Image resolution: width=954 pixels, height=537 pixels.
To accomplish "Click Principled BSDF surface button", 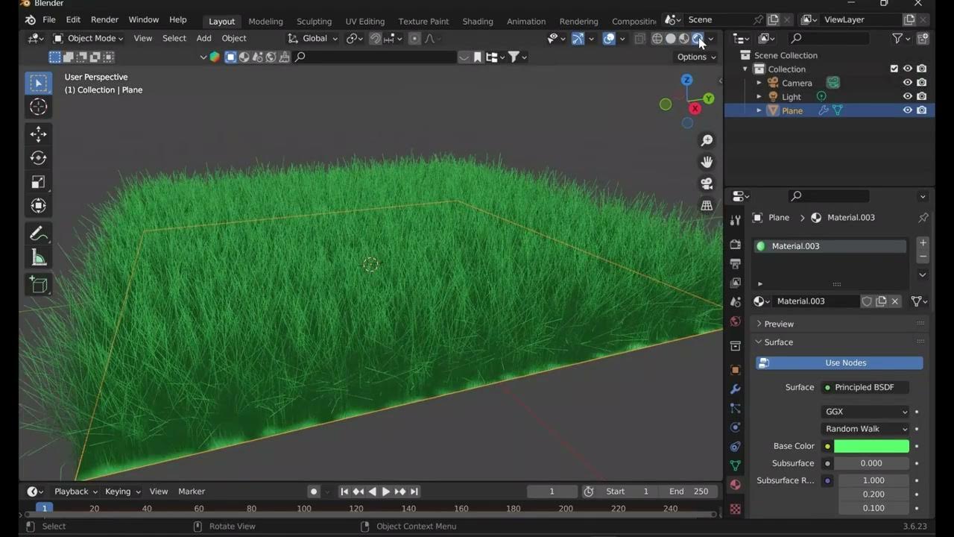I will (x=865, y=387).
